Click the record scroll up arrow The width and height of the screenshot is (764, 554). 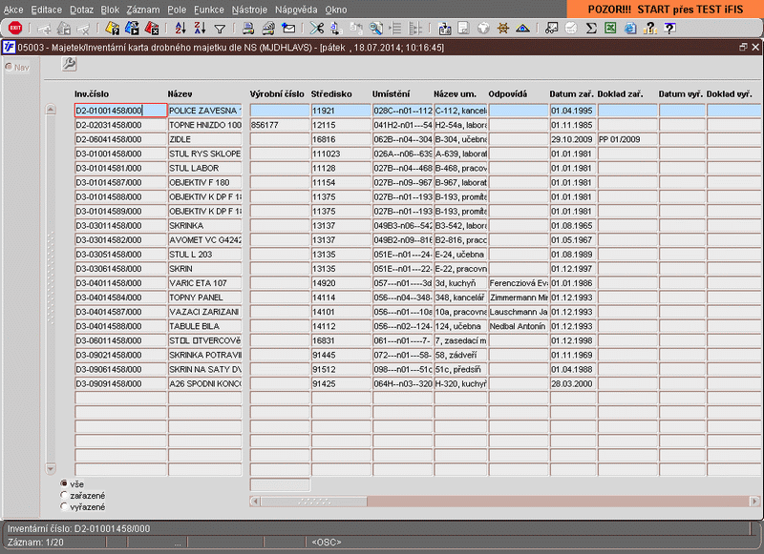pyautogui.click(x=51, y=110)
